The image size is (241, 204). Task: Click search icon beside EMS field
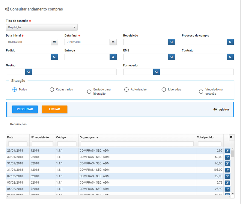[x=172, y=57]
